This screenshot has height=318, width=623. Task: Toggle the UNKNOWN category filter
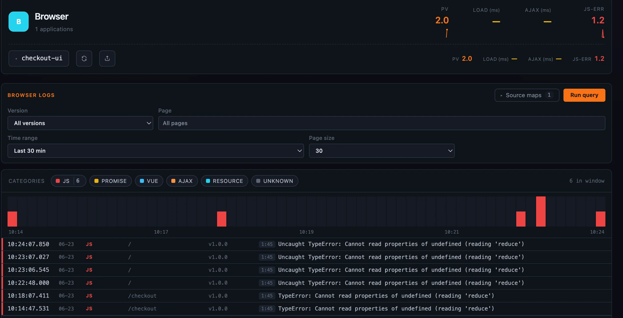coord(275,181)
